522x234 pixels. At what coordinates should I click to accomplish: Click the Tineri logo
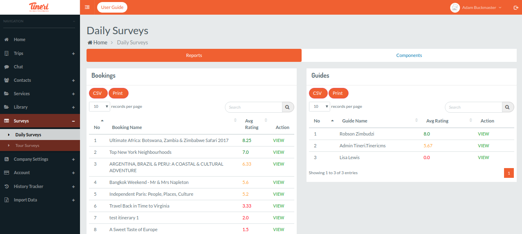(40, 7)
